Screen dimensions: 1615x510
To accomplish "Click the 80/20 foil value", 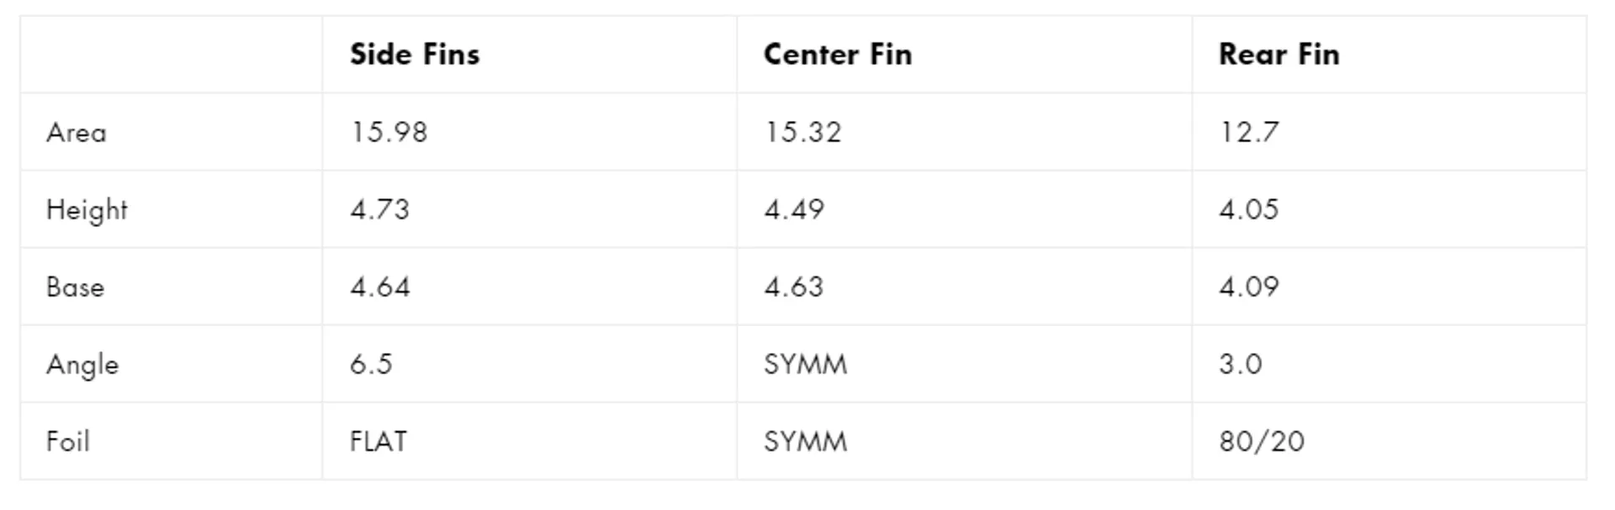I will (1262, 442).
